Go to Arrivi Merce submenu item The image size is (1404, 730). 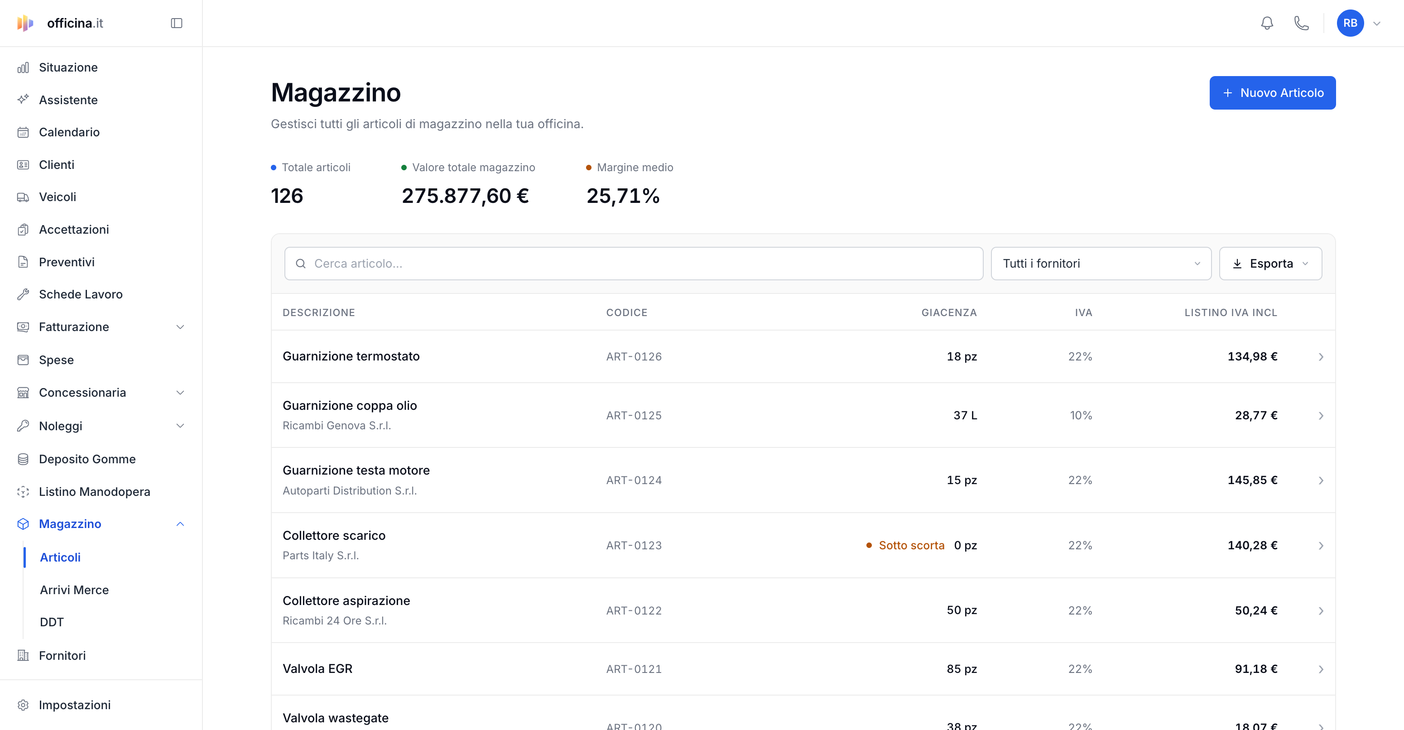tap(75, 590)
